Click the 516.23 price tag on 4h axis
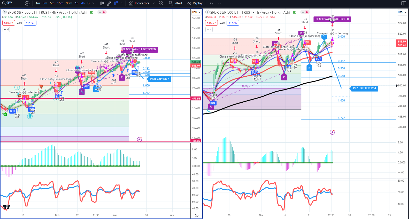 click(x=196, y=62)
